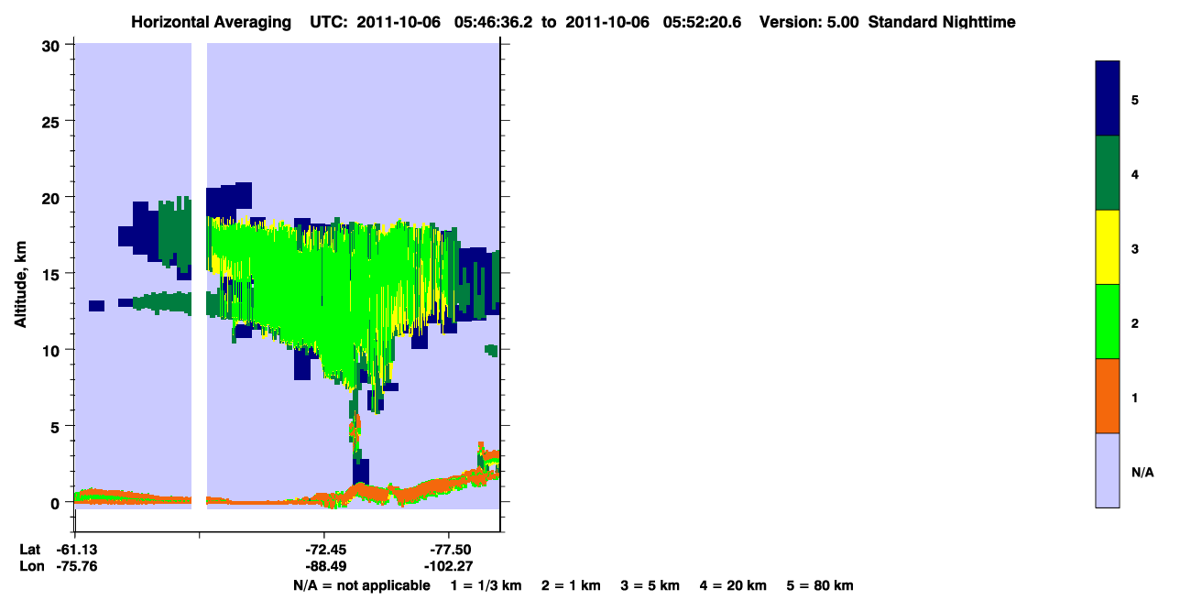Click "4 = 20 km" legend note
The width and height of the screenshot is (1191, 611).
pos(735,585)
